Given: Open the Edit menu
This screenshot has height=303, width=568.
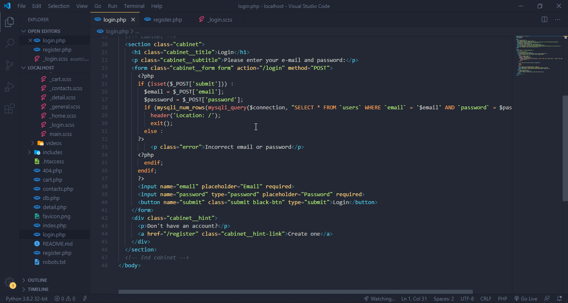Looking at the screenshot, I should (37, 6).
